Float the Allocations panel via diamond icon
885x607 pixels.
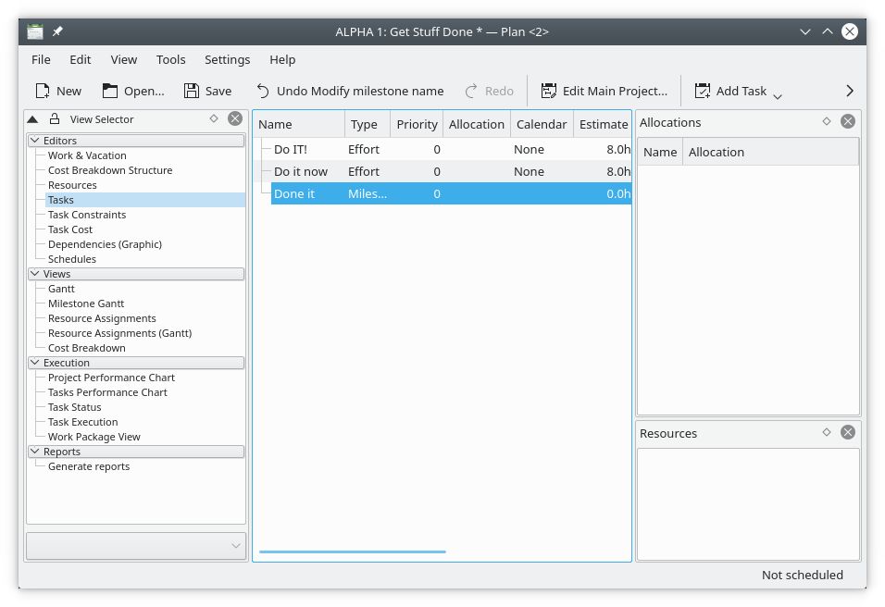(827, 120)
